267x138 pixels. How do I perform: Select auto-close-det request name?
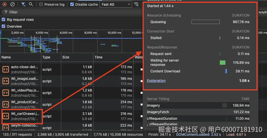click(x=25, y=67)
